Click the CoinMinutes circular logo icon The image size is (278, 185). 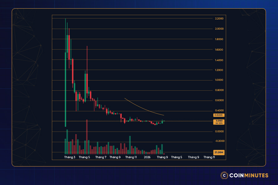click(x=224, y=175)
